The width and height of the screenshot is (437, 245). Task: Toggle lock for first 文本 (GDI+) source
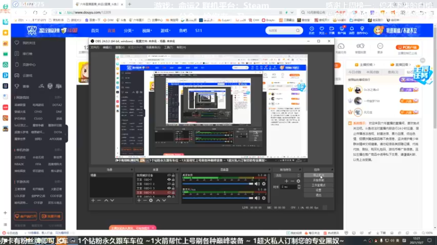(x=173, y=180)
